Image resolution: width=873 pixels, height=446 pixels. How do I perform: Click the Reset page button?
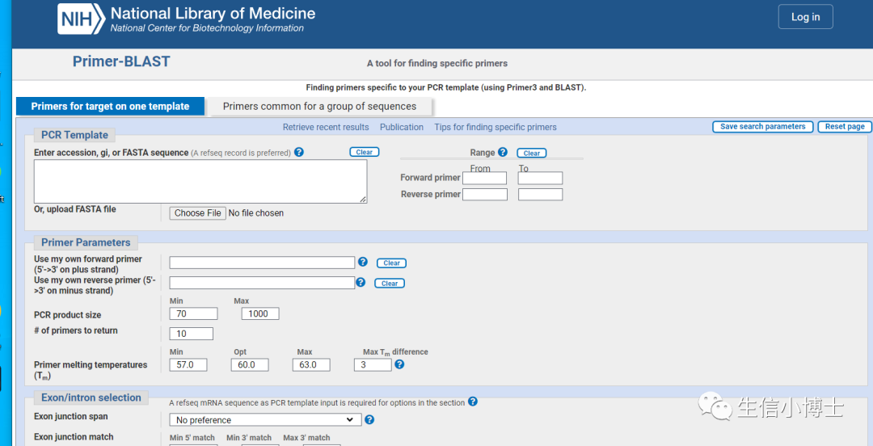coord(845,127)
